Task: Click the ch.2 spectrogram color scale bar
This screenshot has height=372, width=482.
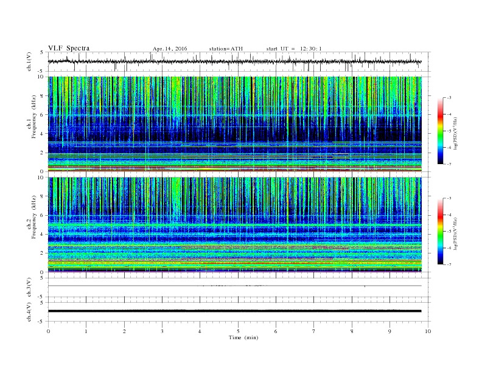Action: [x=440, y=231]
